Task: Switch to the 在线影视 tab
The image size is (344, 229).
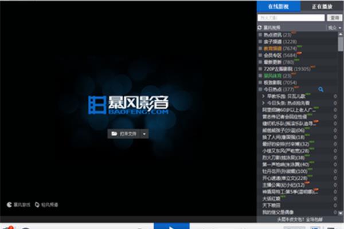Action: point(279,6)
